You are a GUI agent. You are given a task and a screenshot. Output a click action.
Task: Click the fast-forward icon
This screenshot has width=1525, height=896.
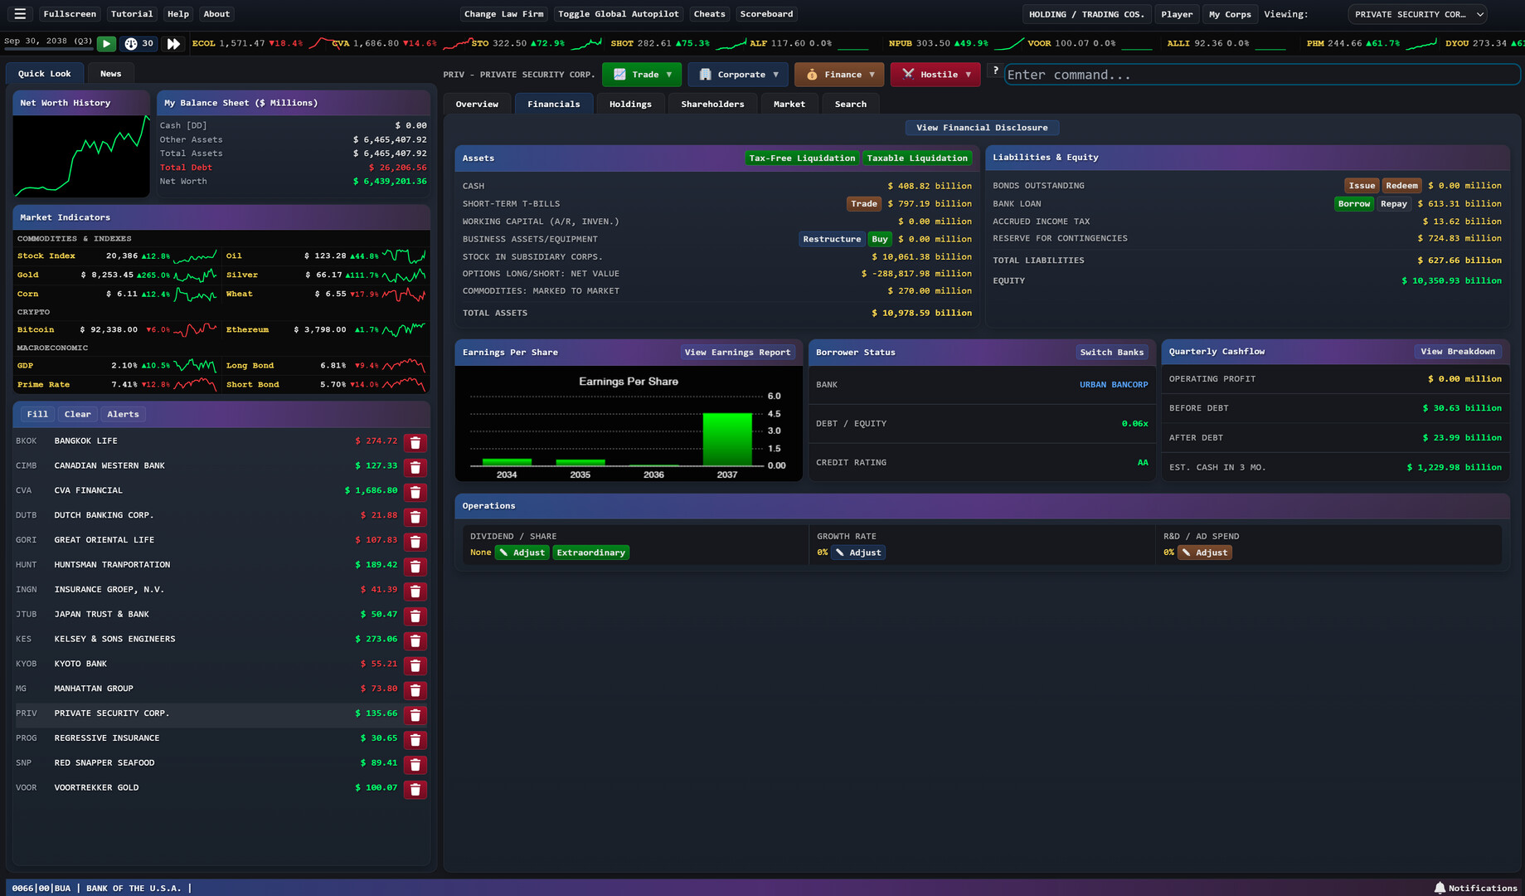coord(173,44)
